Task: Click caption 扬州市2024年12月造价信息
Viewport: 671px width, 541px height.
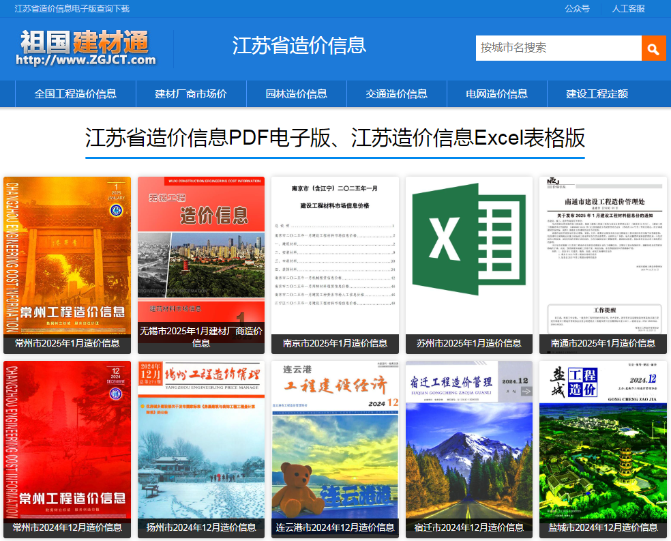Action: 201,527
